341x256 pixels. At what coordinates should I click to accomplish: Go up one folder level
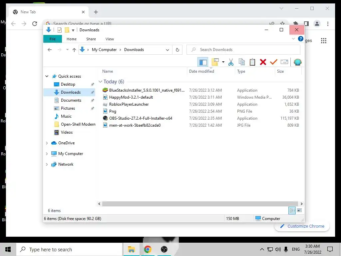pos(74,50)
